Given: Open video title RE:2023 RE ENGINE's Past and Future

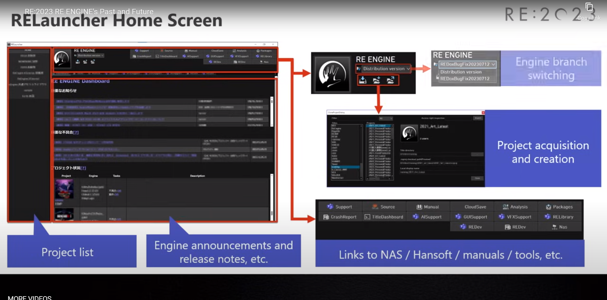Looking at the screenshot, I should coord(89,12).
